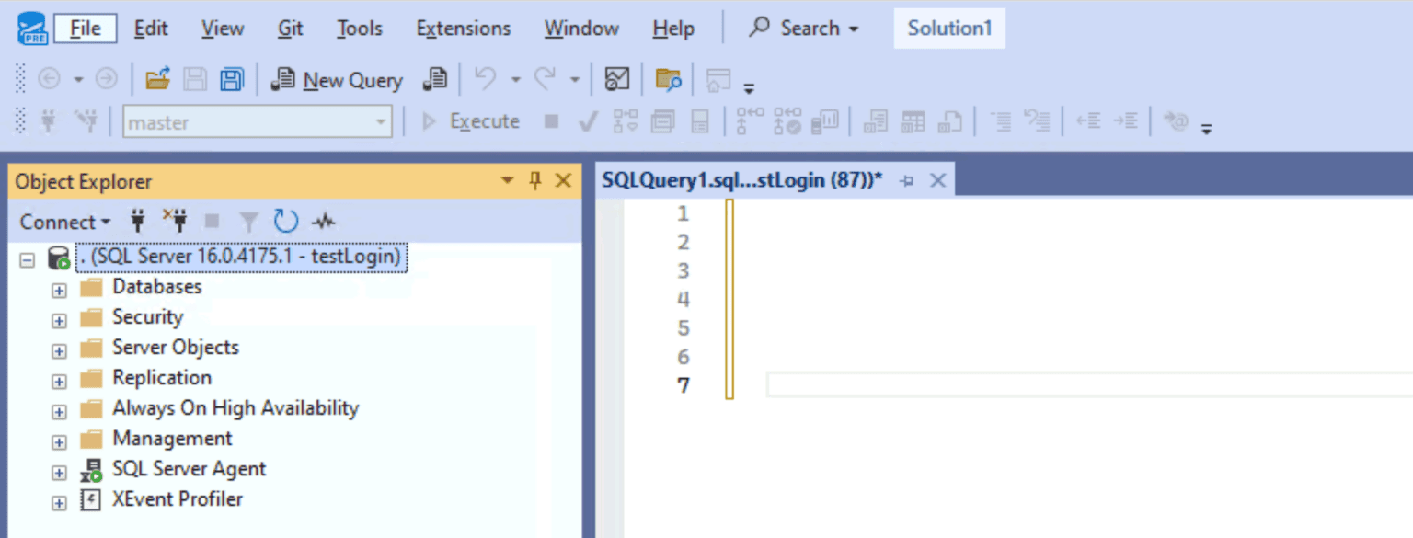Click the Comment Out Selected Lines icon

coord(1001,120)
